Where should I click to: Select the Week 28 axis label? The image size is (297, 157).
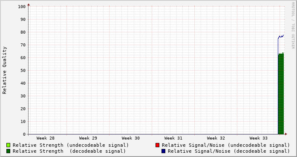pos(46,138)
